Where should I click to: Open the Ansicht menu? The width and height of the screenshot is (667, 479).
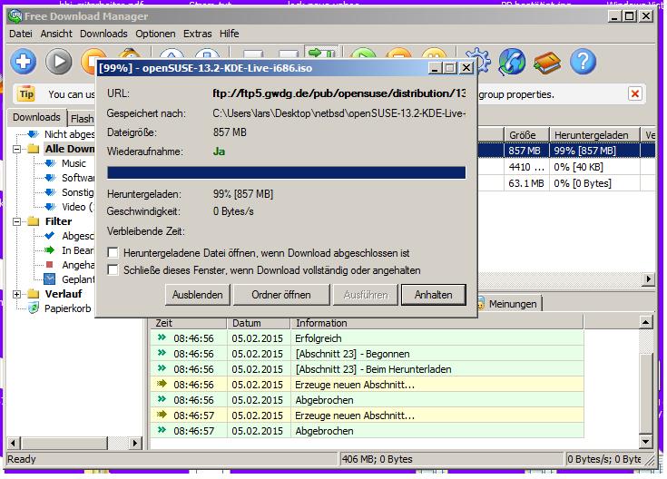[56, 34]
